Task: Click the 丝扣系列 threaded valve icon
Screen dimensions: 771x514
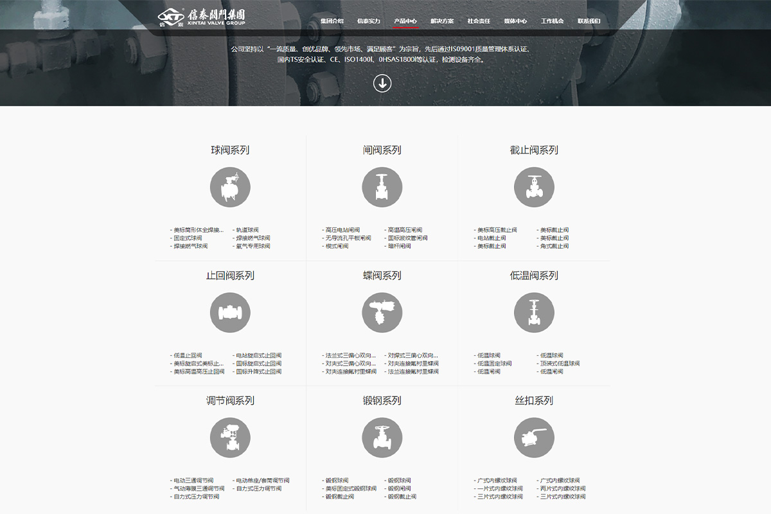Action: click(x=534, y=438)
